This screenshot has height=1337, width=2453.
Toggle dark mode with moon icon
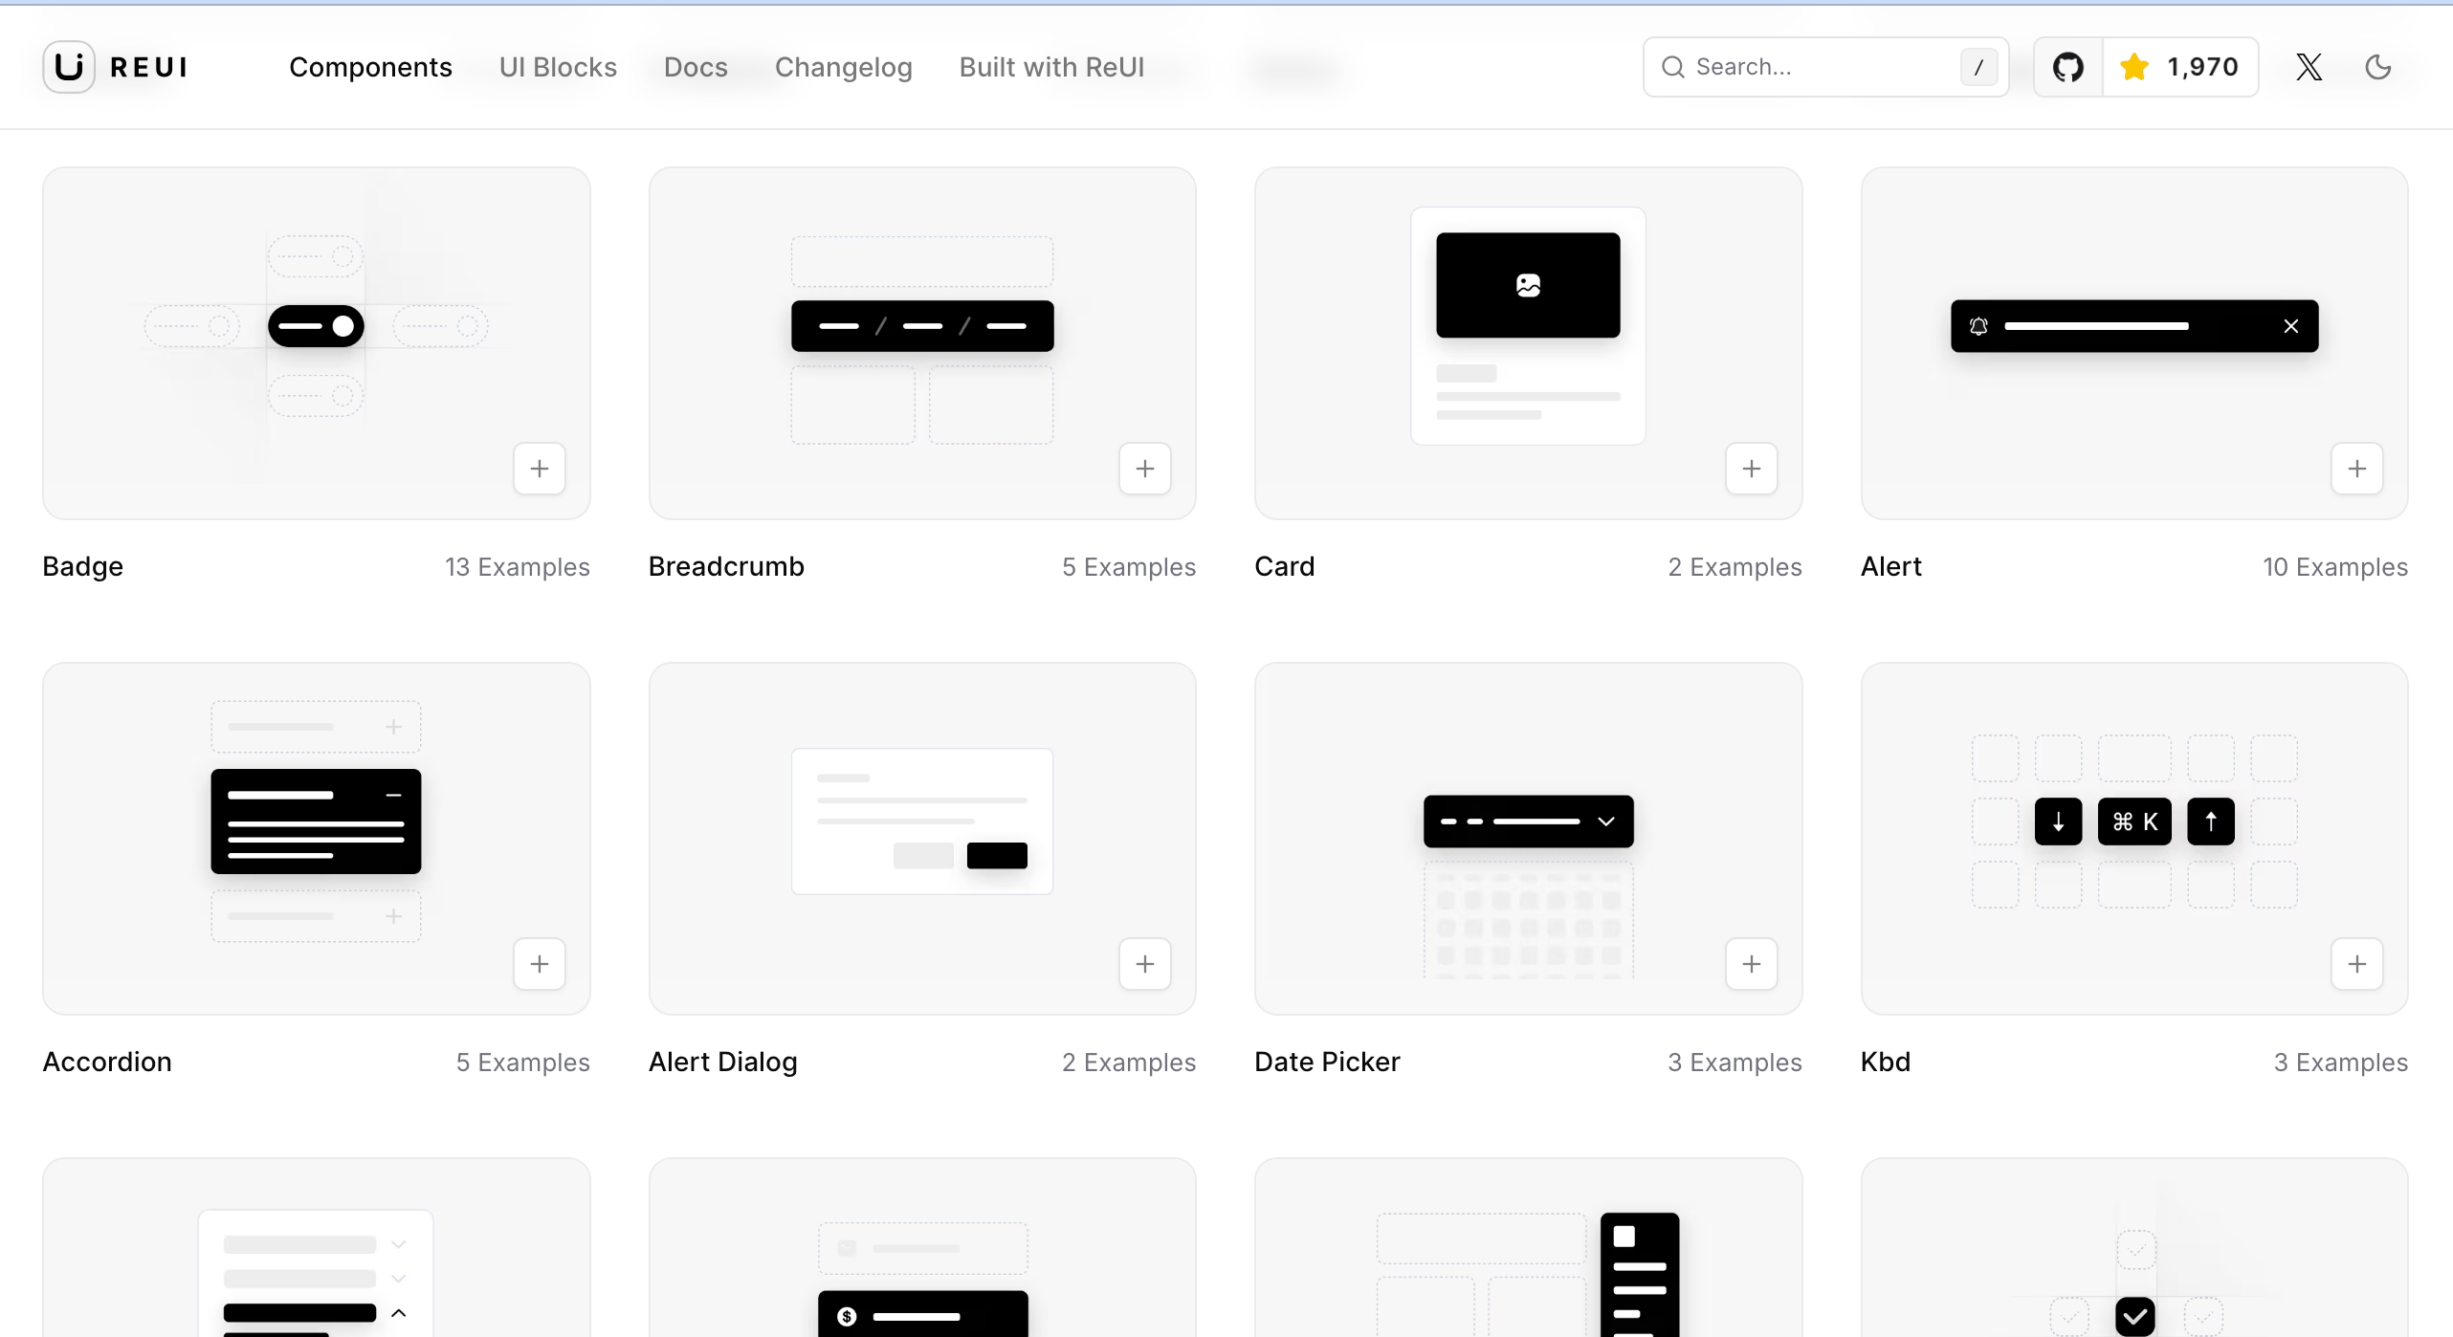pos(2378,67)
